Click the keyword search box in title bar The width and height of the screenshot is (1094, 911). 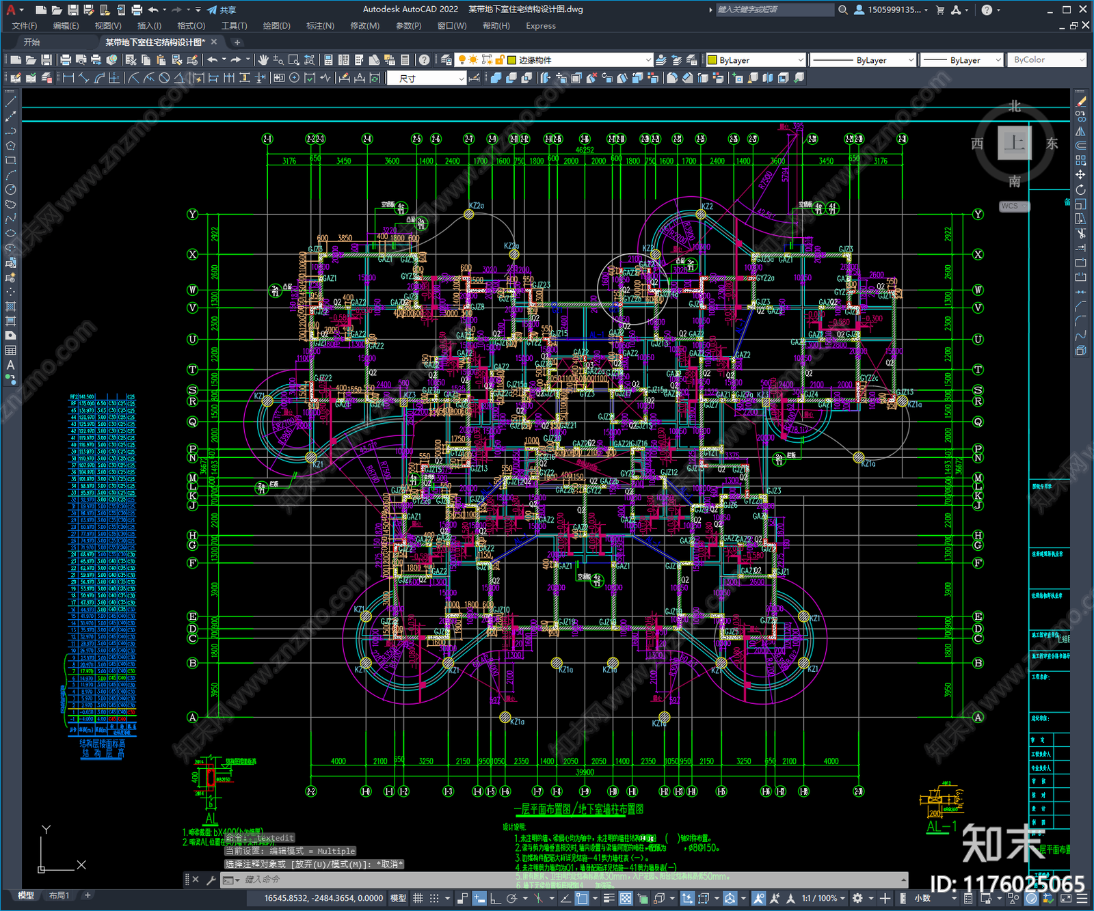point(775,10)
